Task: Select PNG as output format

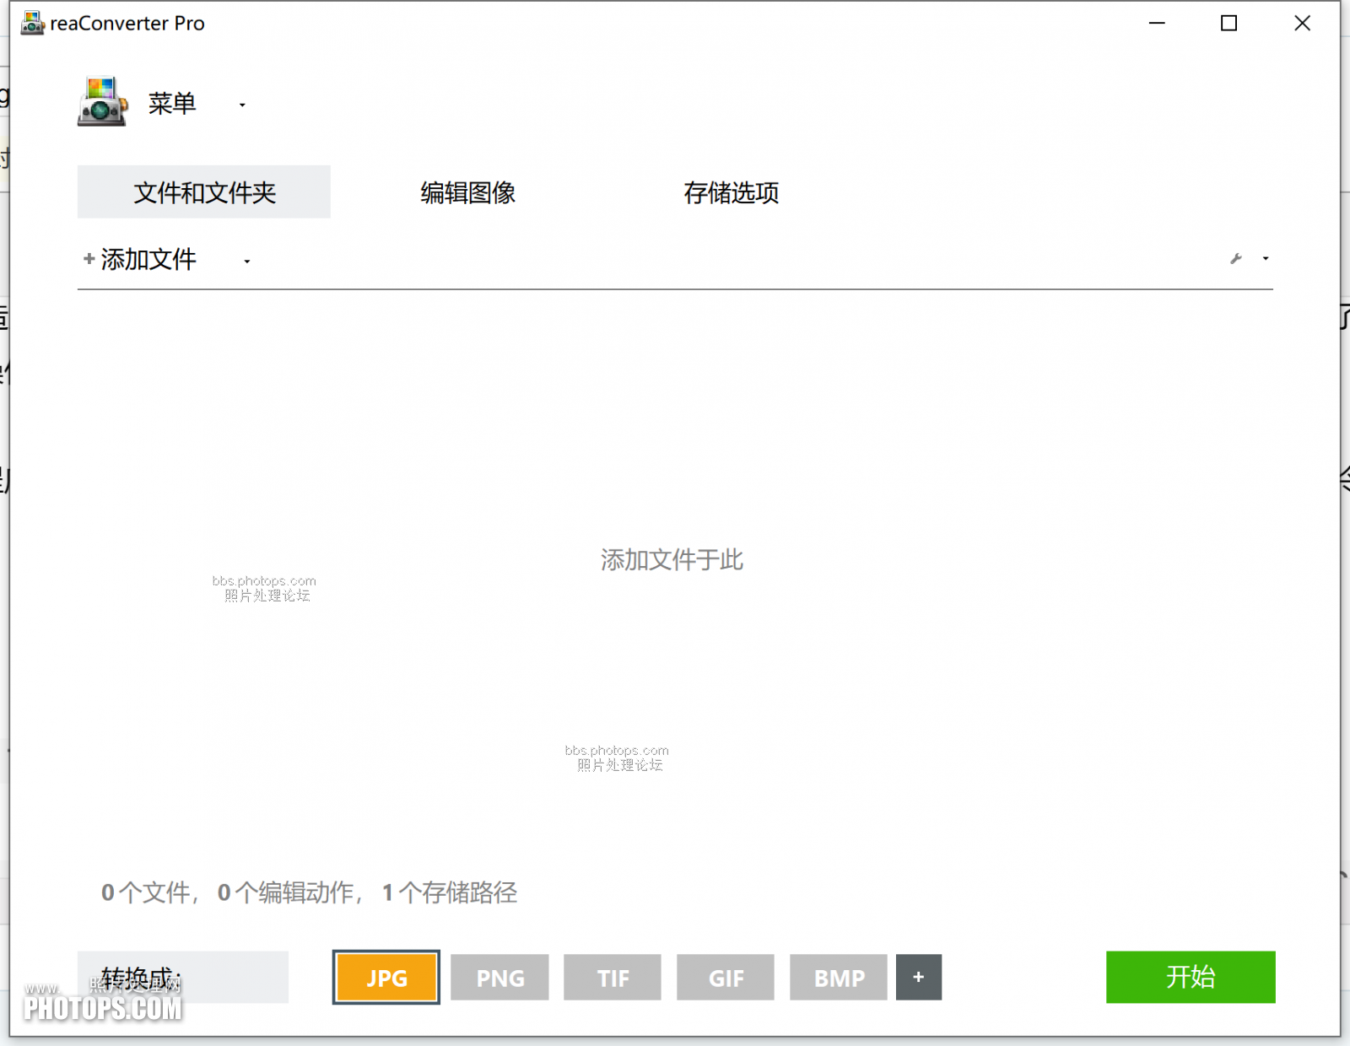Action: 499,978
